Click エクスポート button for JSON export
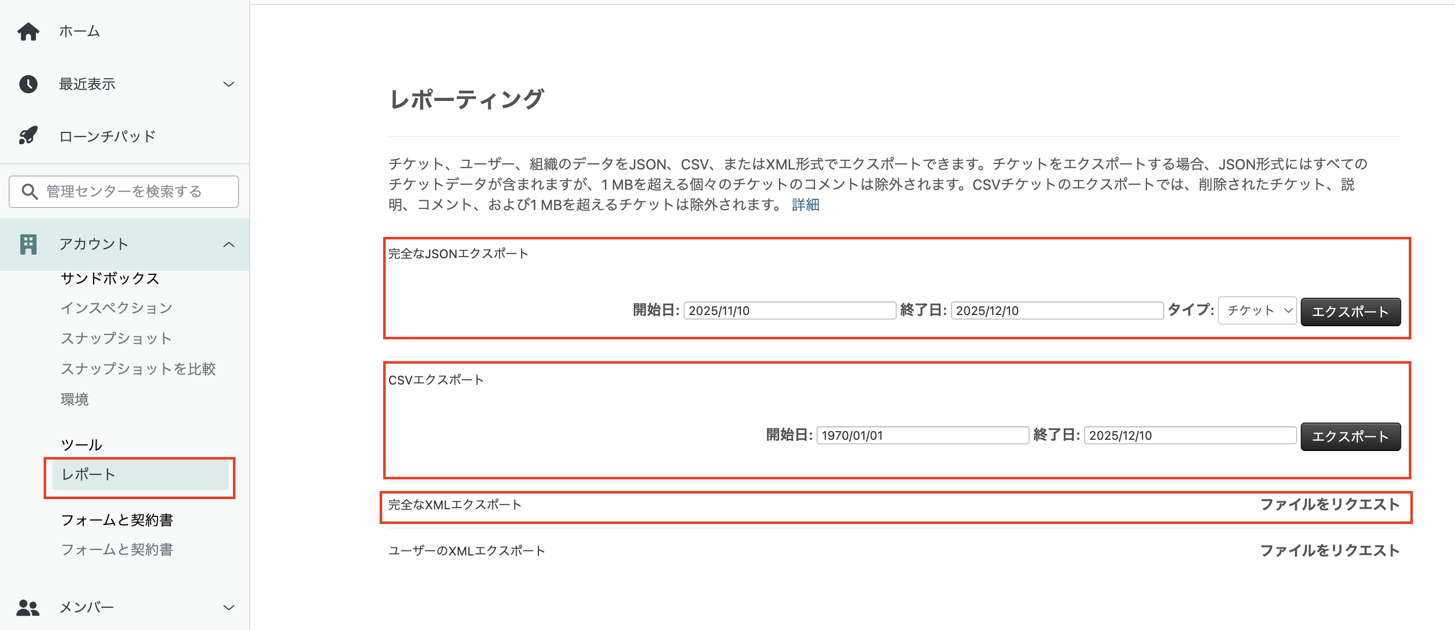 1350,311
